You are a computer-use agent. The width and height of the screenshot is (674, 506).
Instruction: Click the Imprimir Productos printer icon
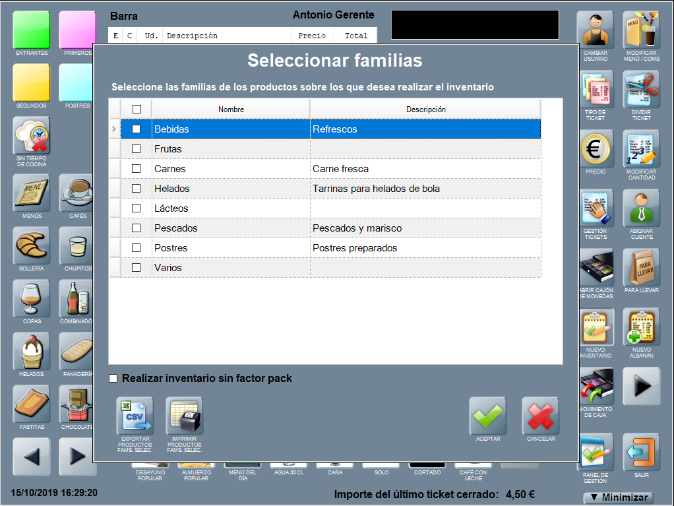(184, 416)
